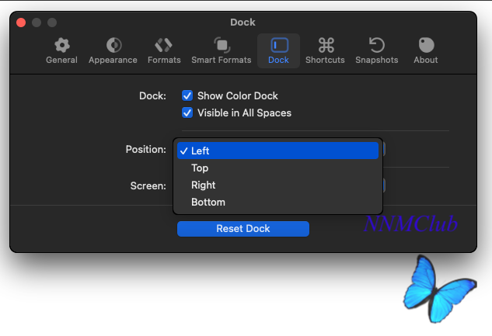Open the Smart Formats stacked squares icon
Viewport: 492px width, 336px height.
click(x=222, y=45)
